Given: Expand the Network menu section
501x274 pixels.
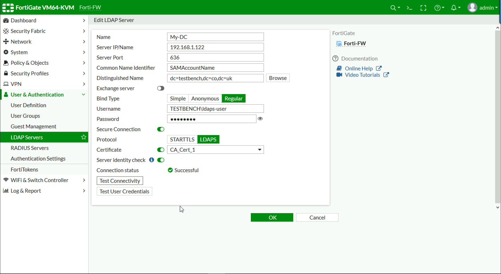Looking at the screenshot, I should (x=22, y=41).
